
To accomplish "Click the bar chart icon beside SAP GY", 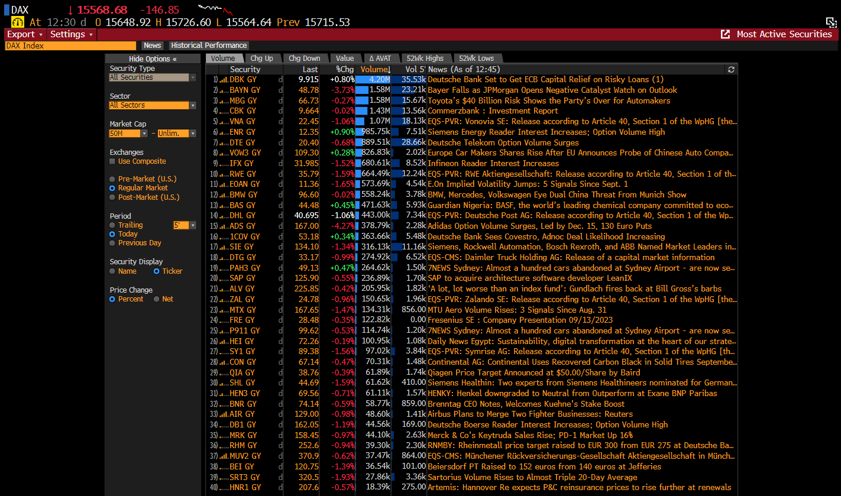I will point(224,278).
